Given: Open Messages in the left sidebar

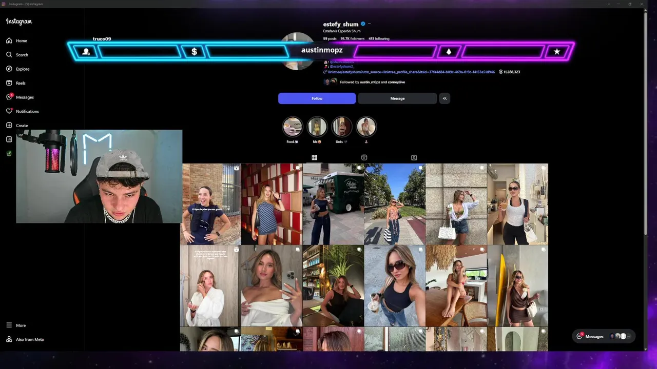Looking at the screenshot, I should click(x=20, y=97).
